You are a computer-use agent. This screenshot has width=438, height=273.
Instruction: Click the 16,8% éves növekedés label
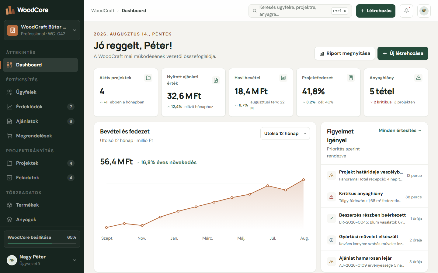[167, 163]
